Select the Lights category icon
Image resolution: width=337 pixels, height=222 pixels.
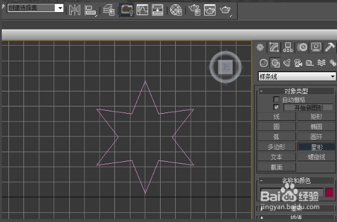[x=287, y=63]
